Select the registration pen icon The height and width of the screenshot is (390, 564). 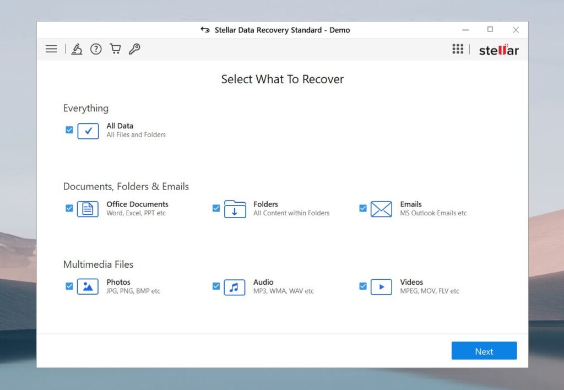click(x=77, y=48)
